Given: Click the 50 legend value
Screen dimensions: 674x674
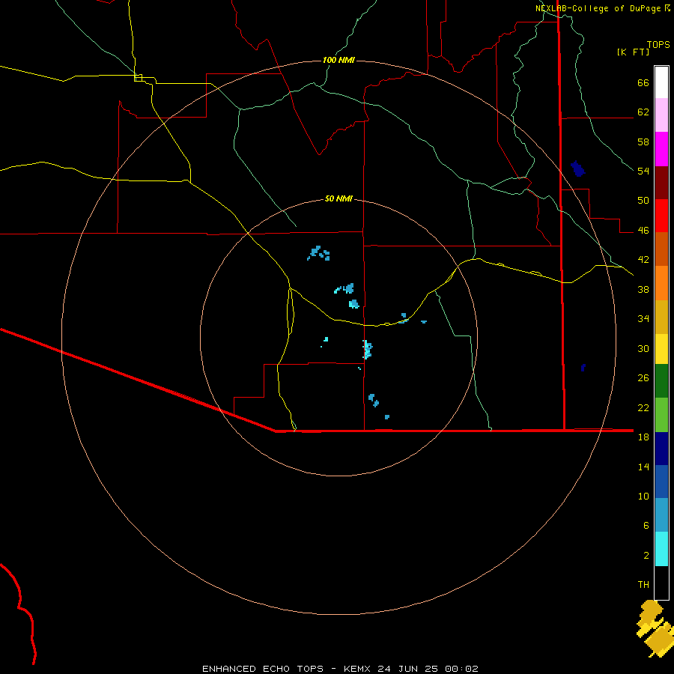Looking at the screenshot, I should click(643, 201).
